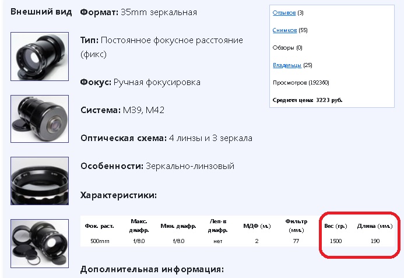Click the Средняя цена: 3223 руб. text

pyautogui.click(x=307, y=100)
